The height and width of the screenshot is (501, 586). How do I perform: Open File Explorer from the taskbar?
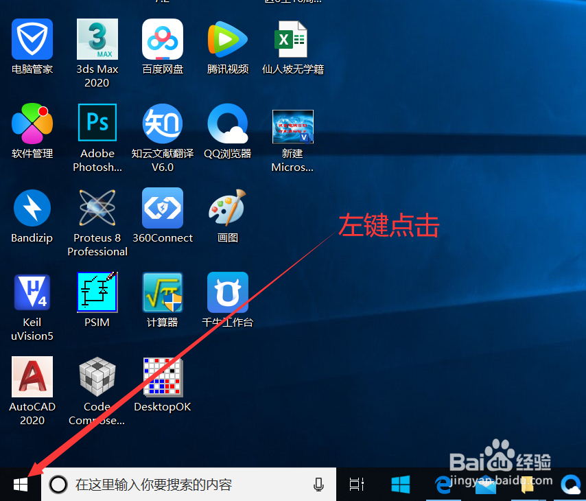527,485
